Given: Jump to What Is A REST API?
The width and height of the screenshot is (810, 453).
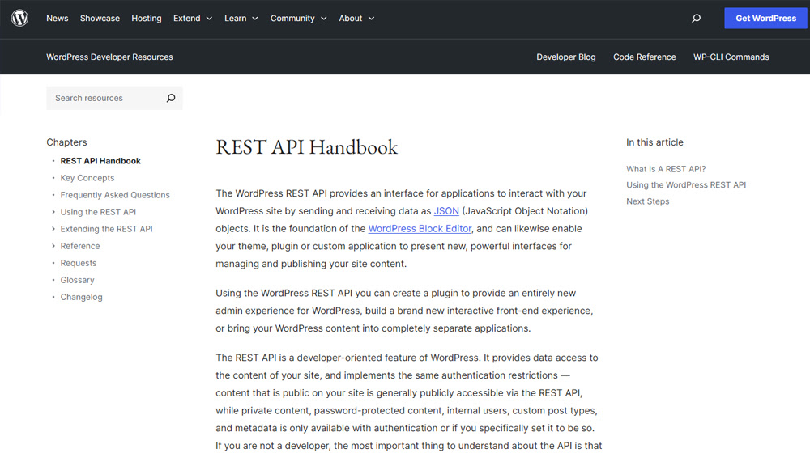Looking at the screenshot, I should (x=666, y=169).
